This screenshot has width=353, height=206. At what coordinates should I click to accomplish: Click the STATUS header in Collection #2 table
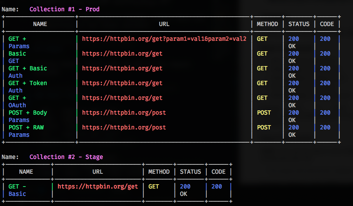click(x=190, y=172)
